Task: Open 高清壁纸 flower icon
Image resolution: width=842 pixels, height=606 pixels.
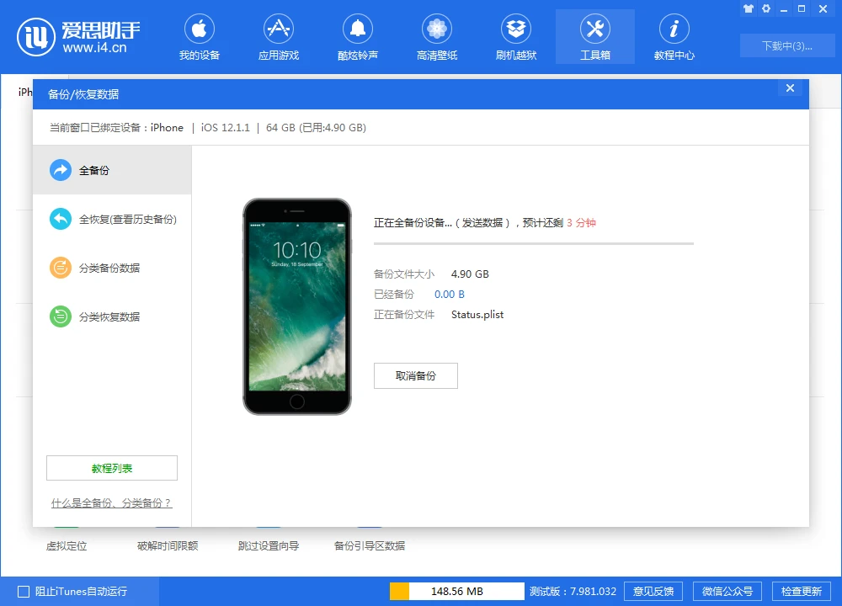Action: [x=437, y=31]
